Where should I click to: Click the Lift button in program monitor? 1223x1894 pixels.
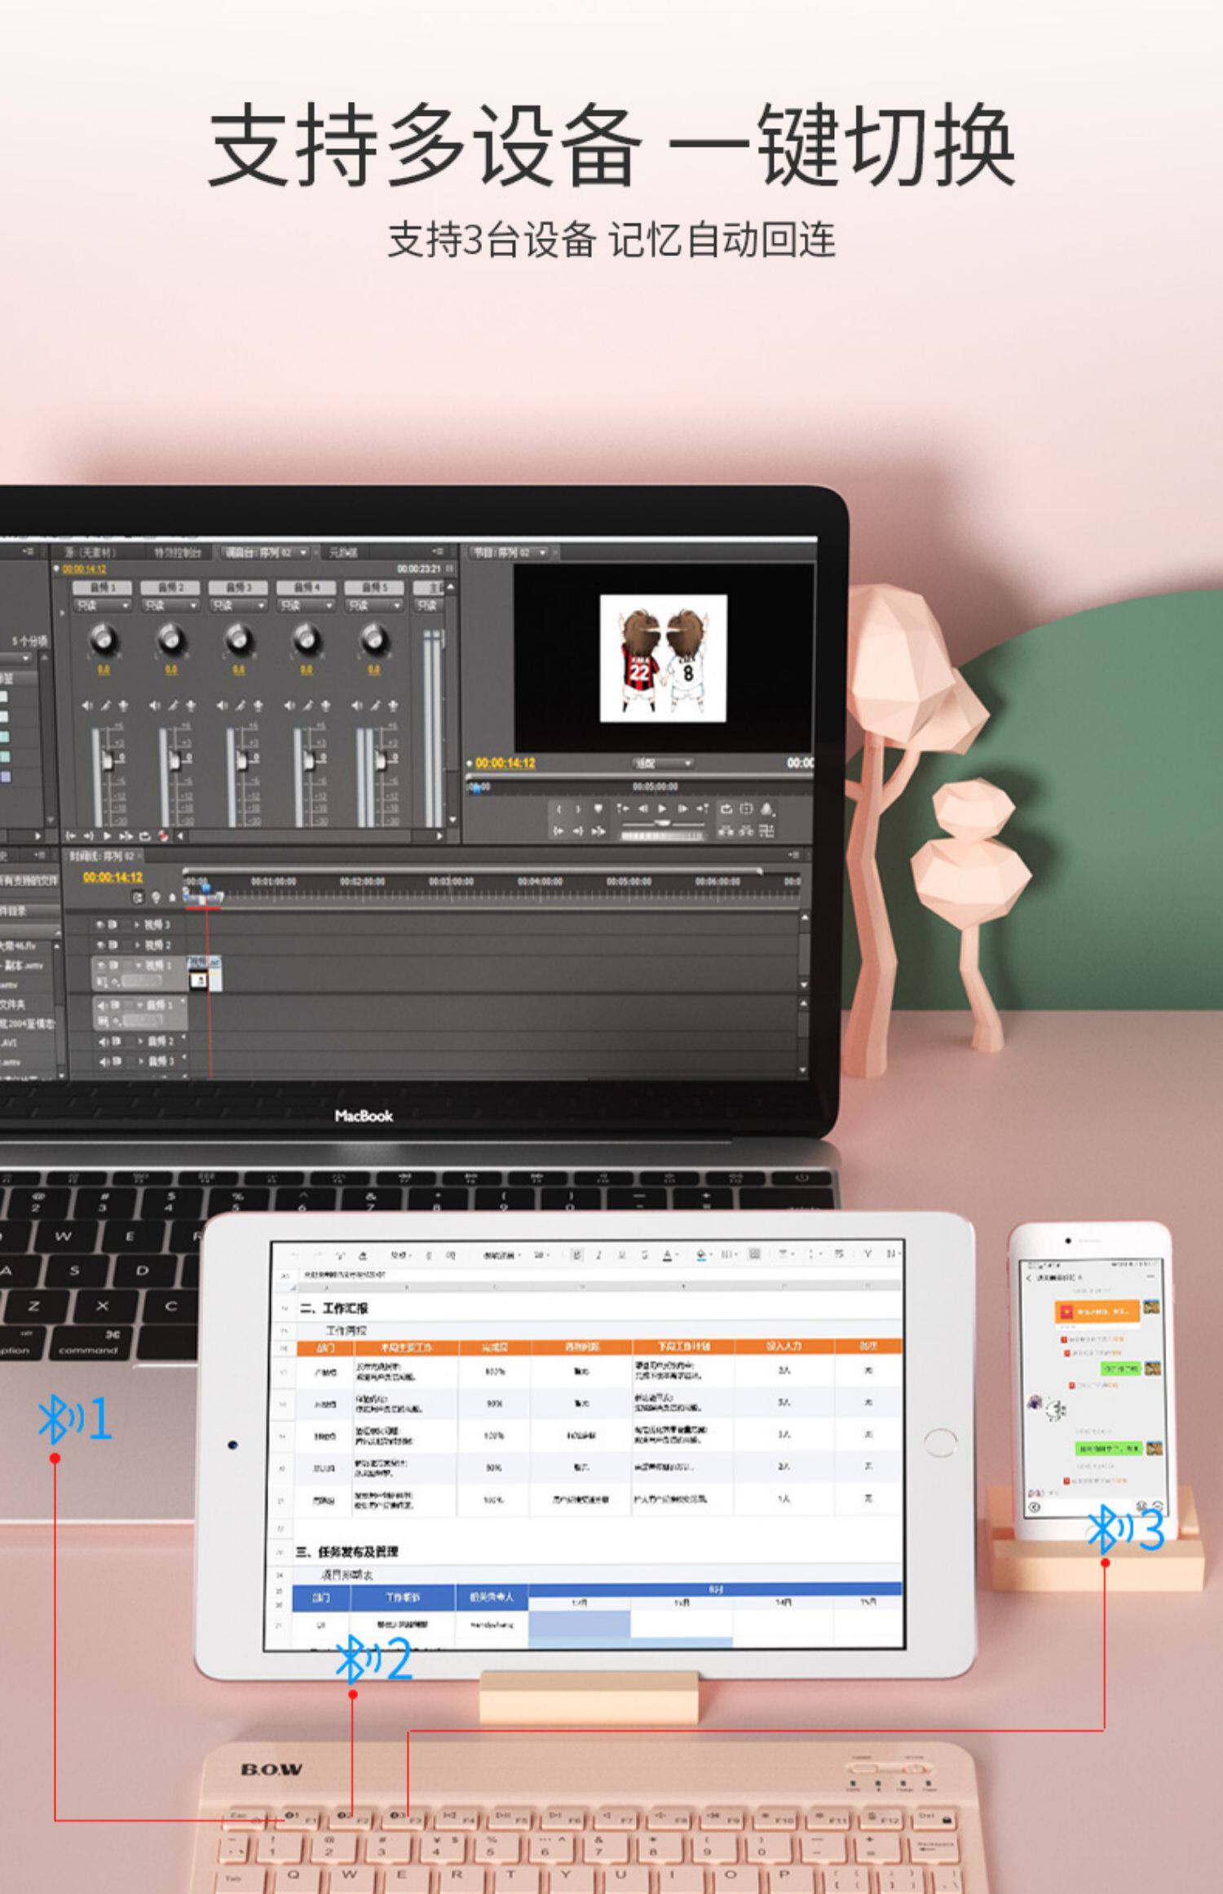pyautogui.click(x=726, y=830)
